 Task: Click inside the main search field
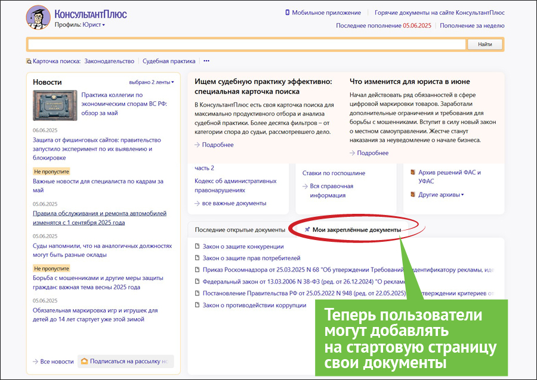click(246, 45)
